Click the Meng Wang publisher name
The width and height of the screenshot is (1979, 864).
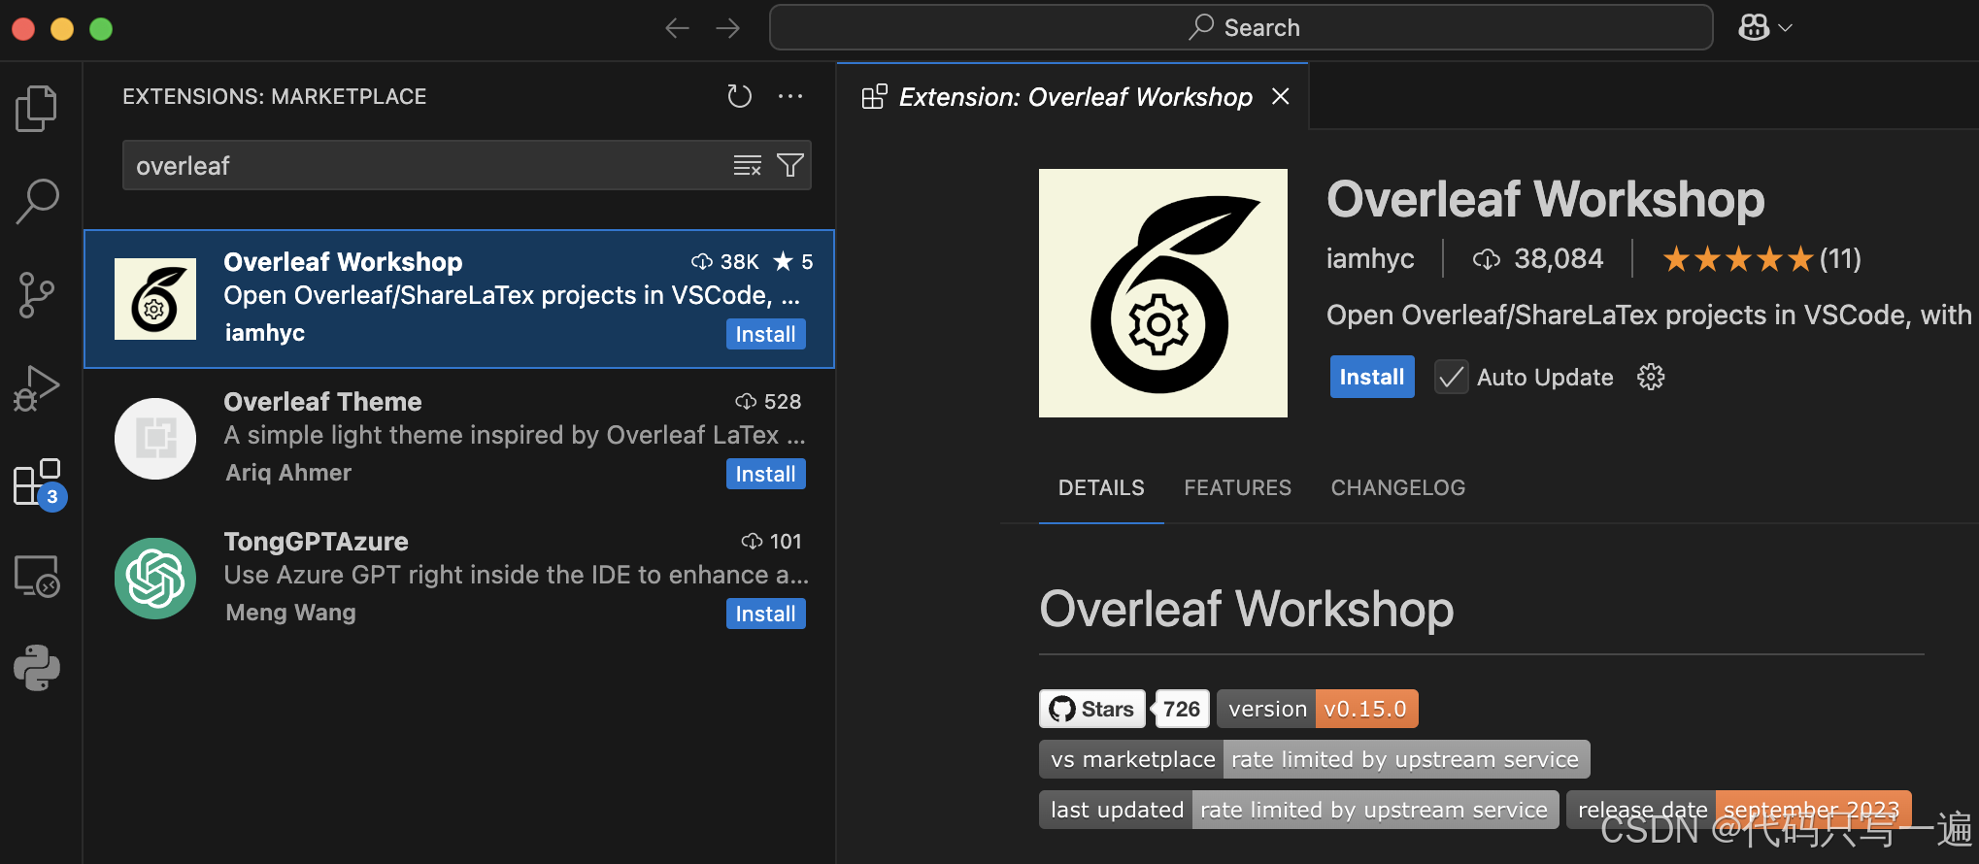[290, 613]
